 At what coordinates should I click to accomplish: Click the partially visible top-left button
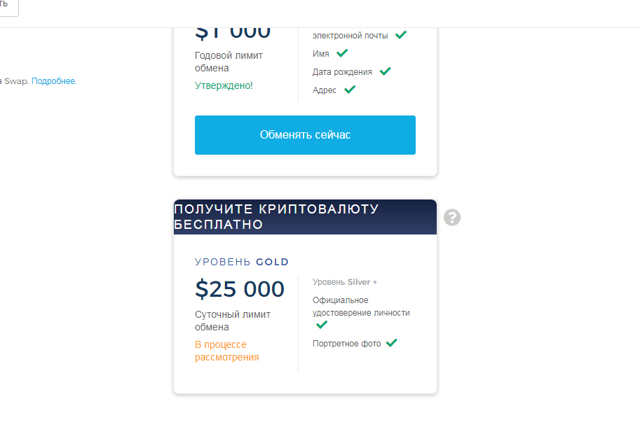click(8, 6)
